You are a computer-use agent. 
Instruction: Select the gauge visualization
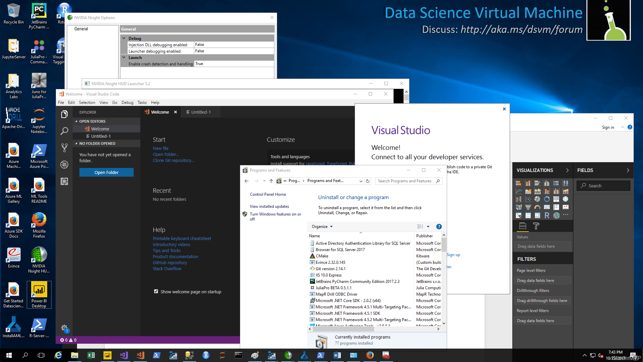point(537,207)
